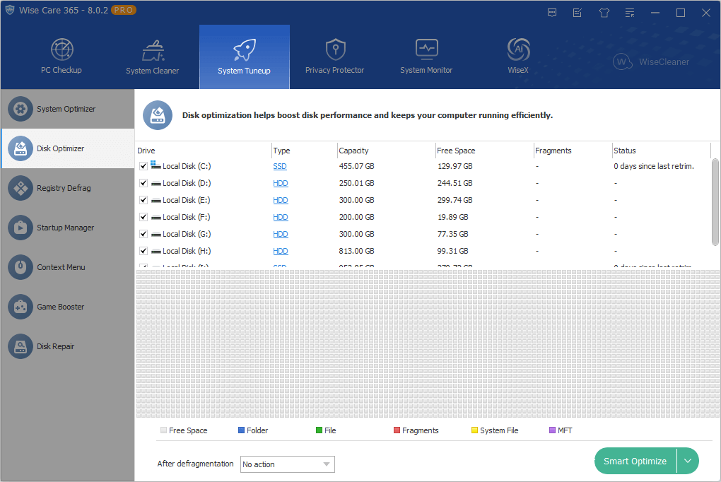Image resolution: width=721 pixels, height=482 pixels.
Task: Open the System Cleaner broom icon
Action: point(153,51)
